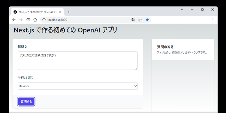Open the tab search chevron

(x=182, y=10)
